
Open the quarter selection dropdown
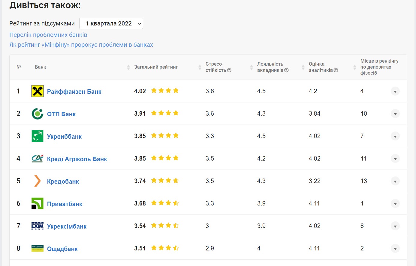click(x=111, y=23)
